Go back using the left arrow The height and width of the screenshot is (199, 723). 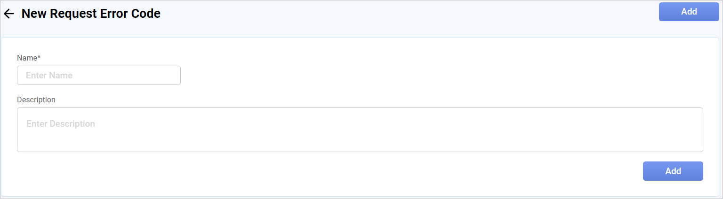[9, 14]
